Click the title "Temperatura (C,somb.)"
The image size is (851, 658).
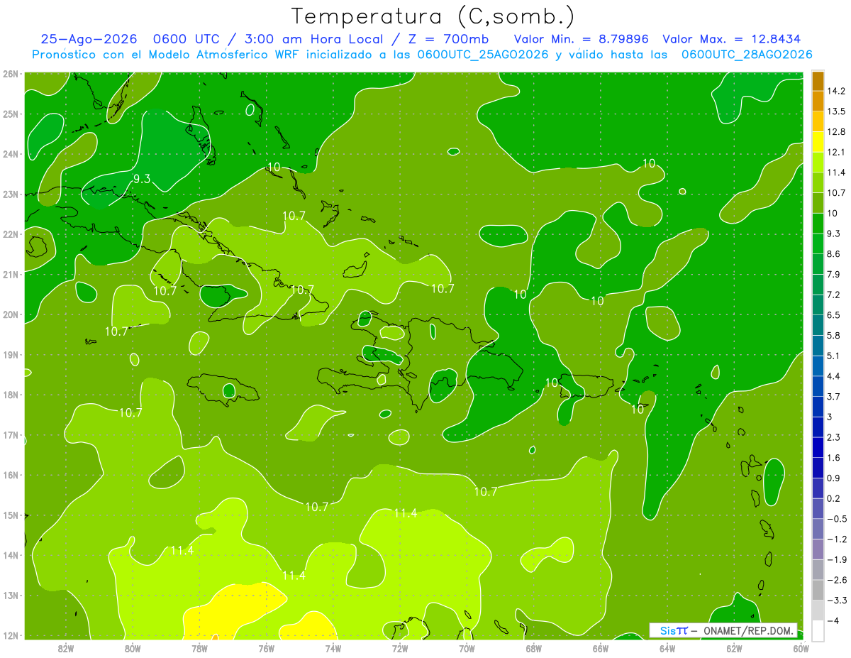click(433, 16)
